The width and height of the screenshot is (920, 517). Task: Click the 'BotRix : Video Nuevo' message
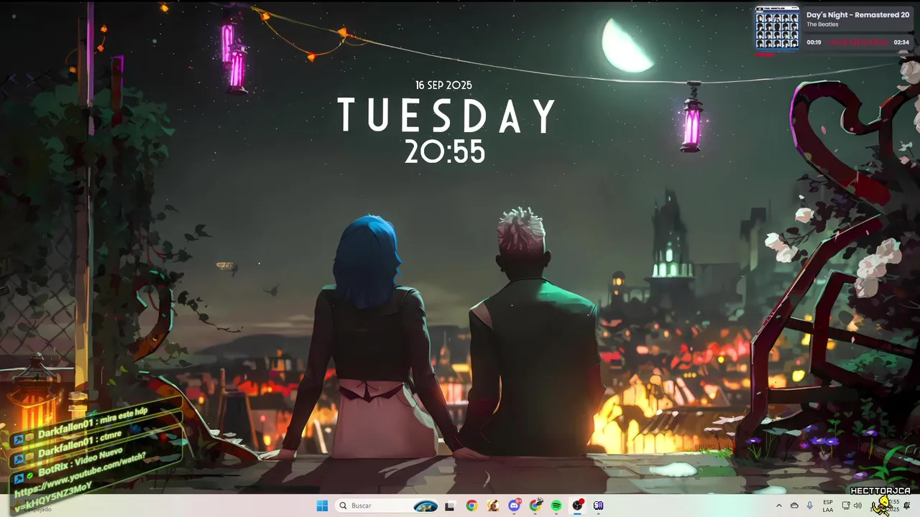pos(81,462)
